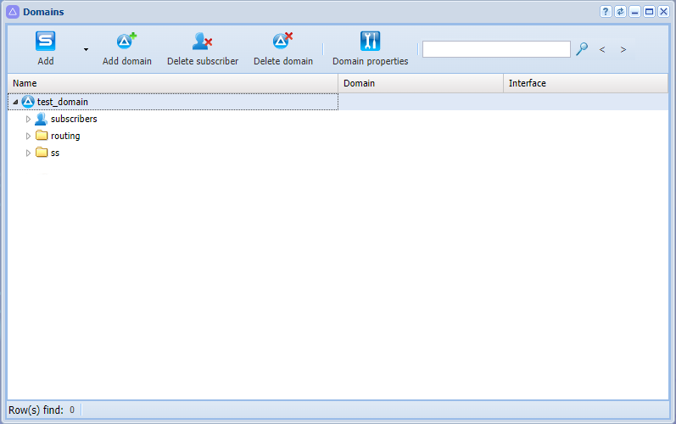The height and width of the screenshot is (424, 676).
Task: Click the Add subscriber icon
Action: pos(45,42)
